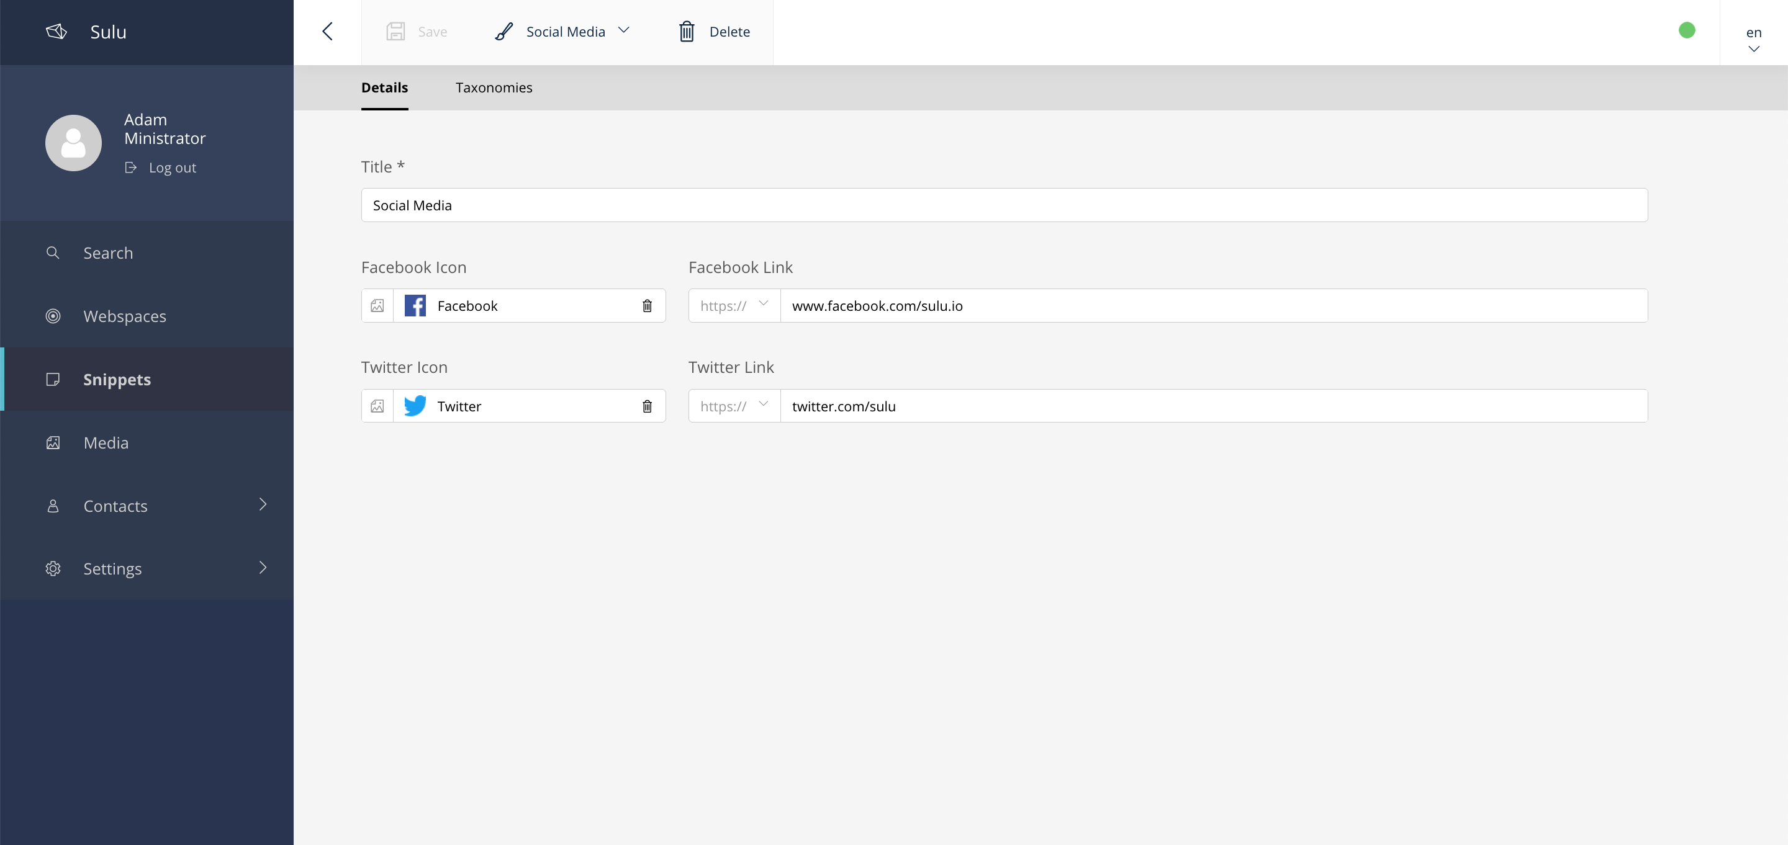
Task: Choose media for Twitter Icon
Action: (x=377, y=406)
